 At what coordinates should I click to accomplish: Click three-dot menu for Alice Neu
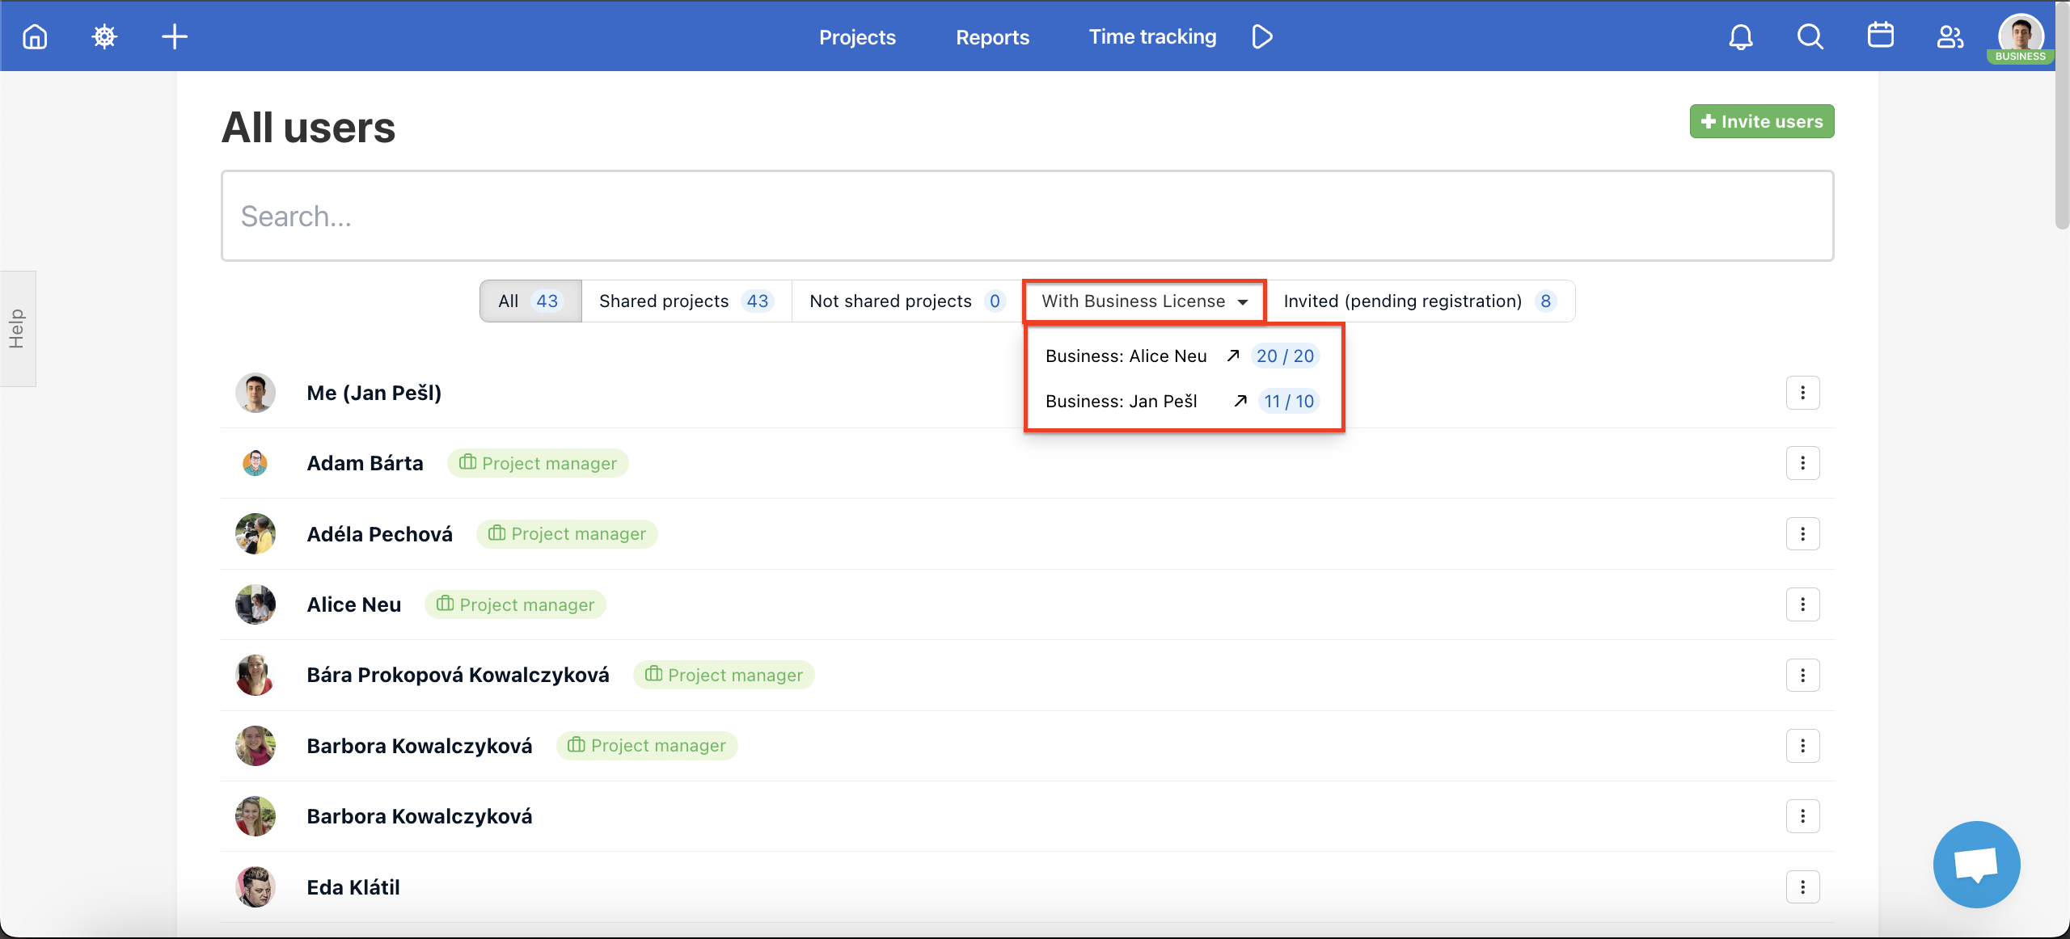click(x=1803, y=604)
